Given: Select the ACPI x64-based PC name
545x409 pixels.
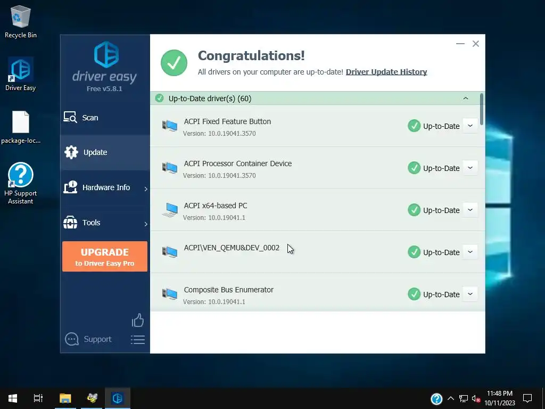Looking at the screenshot, I should pos(216,206).
